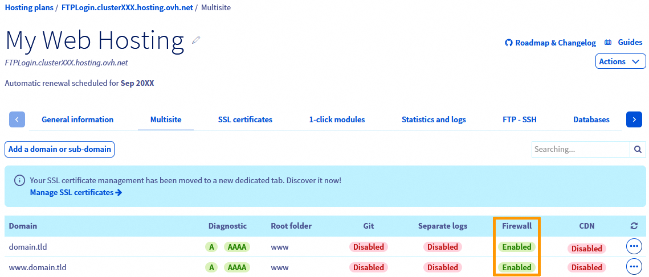649x277 pixels.
Task: Expand the Actions dropdown
Action: 620,61
